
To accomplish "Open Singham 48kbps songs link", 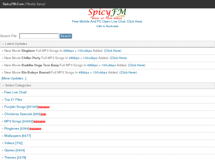I will 68,51.
